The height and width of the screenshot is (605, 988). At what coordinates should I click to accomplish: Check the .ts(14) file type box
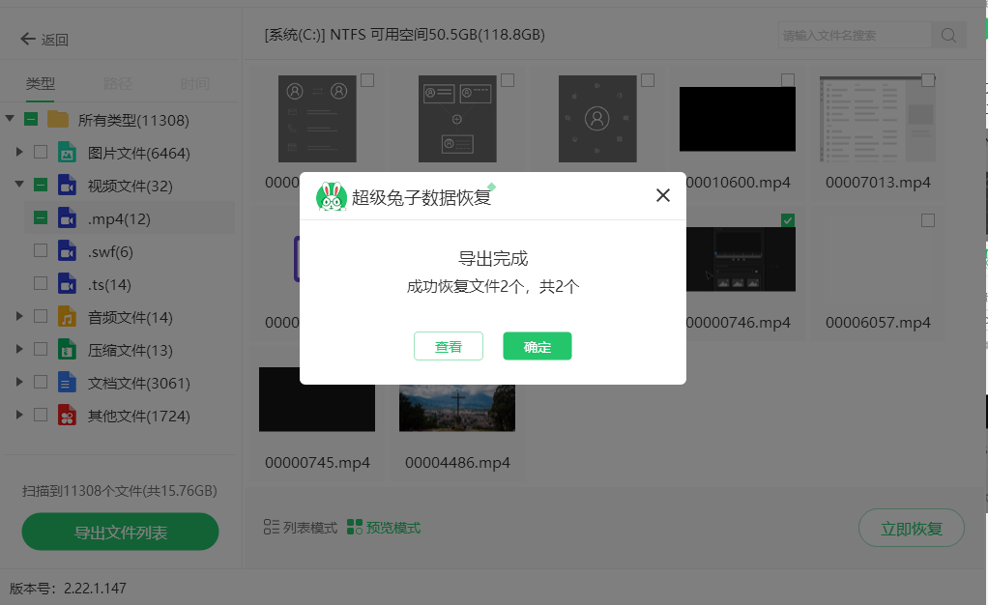coord(41,284)
